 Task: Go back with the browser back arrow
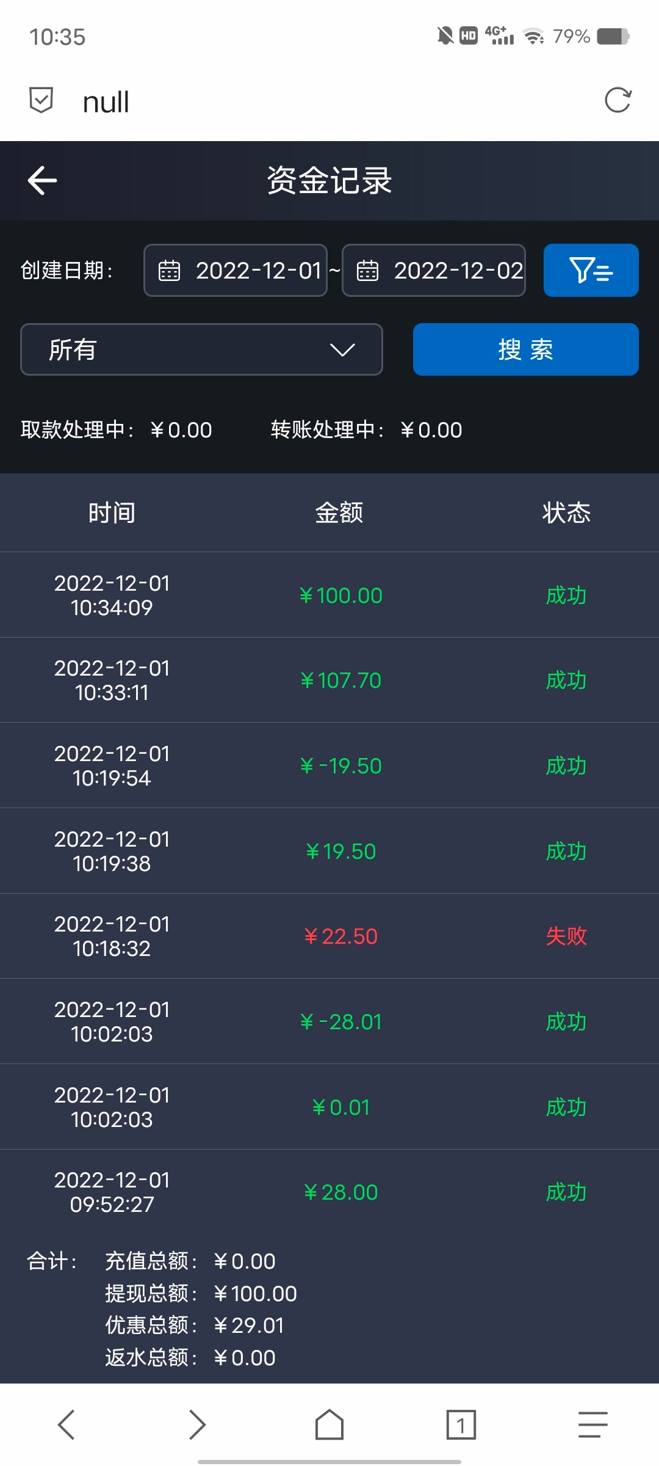[66, 1424]
